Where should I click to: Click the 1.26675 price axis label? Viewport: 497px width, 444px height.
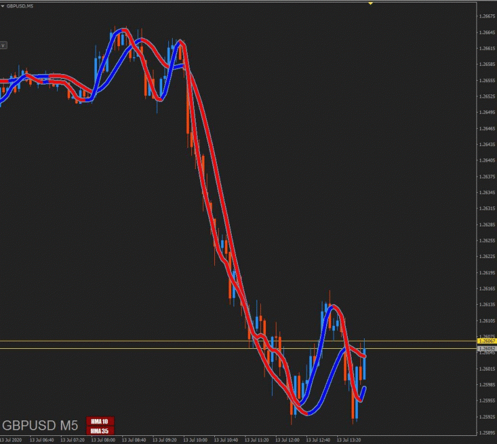click(x=487, y=16)
